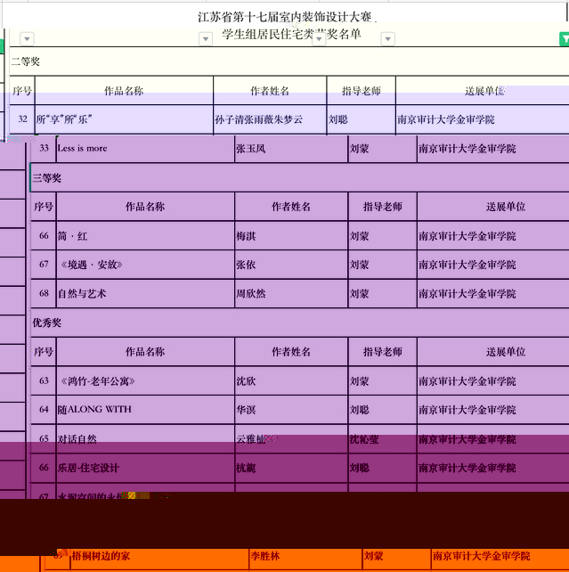Open the leftmost filter dropdown arrow in the title row
The height and width of the screenshot is (572, 569).
click(27, 39)
